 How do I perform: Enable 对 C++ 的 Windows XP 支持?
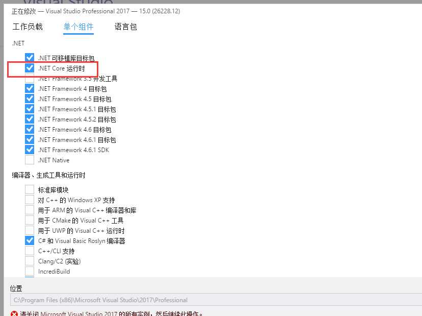(30, 200)
